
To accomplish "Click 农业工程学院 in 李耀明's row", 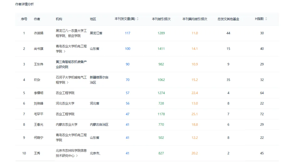I will coord(65,93).
